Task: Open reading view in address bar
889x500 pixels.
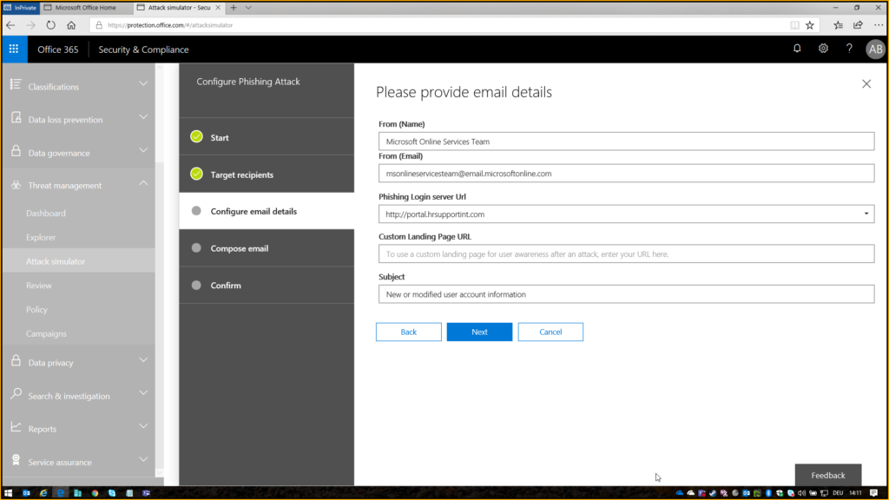Action: (x=795, y=25)
